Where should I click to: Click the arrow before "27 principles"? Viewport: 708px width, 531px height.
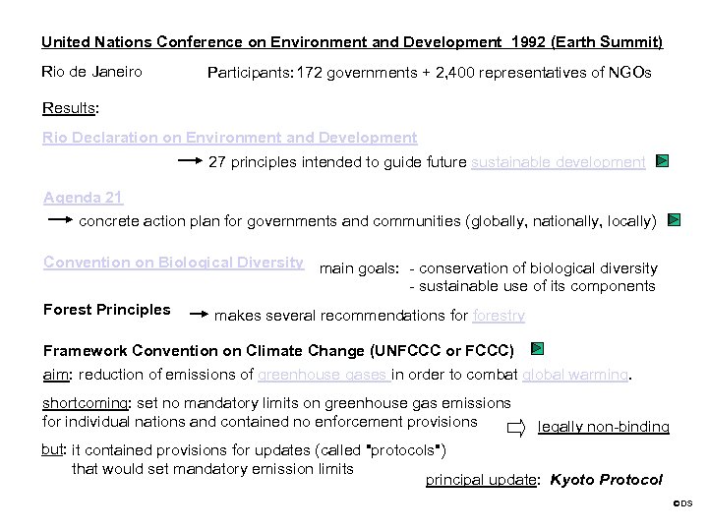tap(190, 161)
